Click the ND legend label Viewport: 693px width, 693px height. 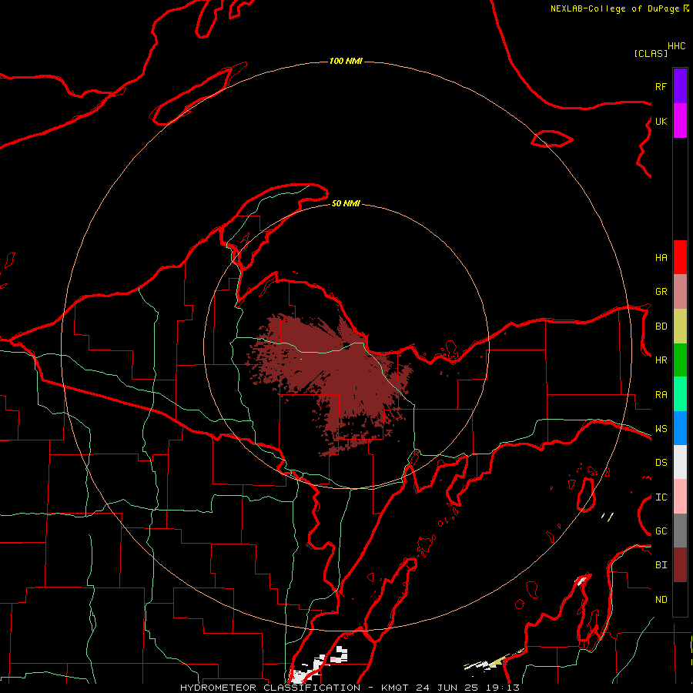661,600
